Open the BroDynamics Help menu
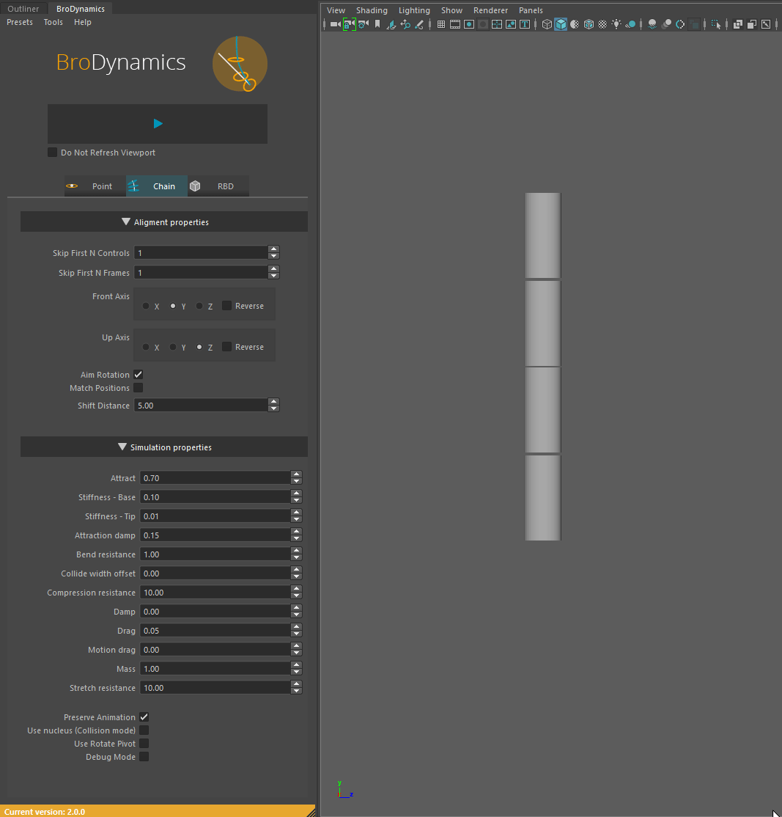782x817 pixels. 82,22
